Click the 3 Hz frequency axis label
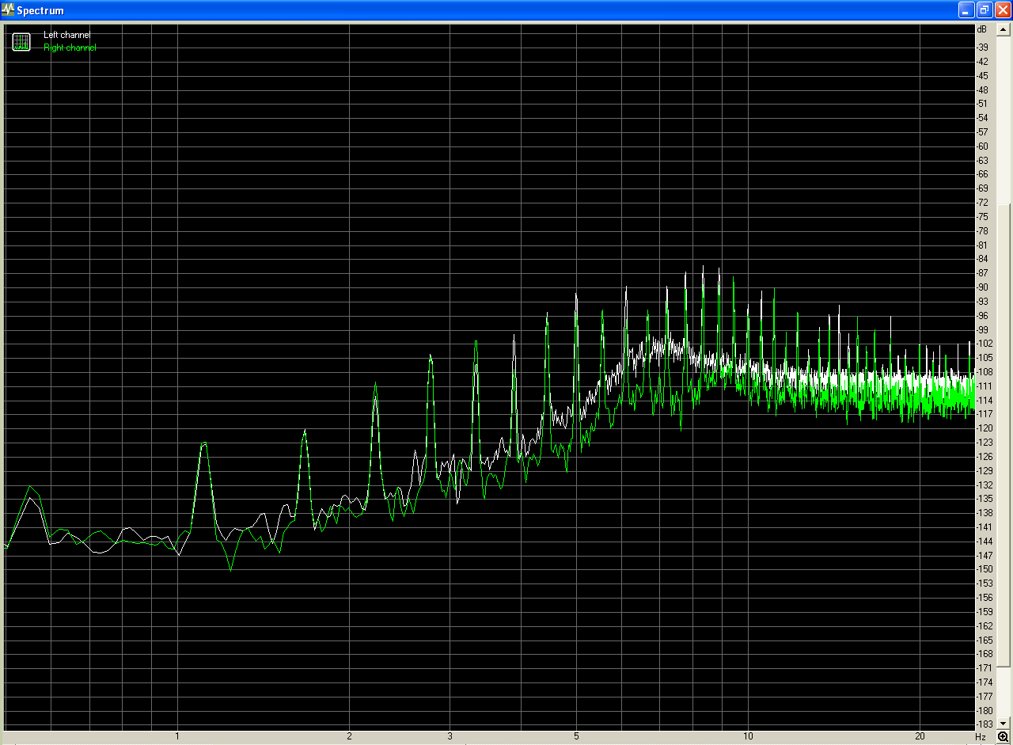The height and width of the screenshot is (745, 1013). [450, 736]
